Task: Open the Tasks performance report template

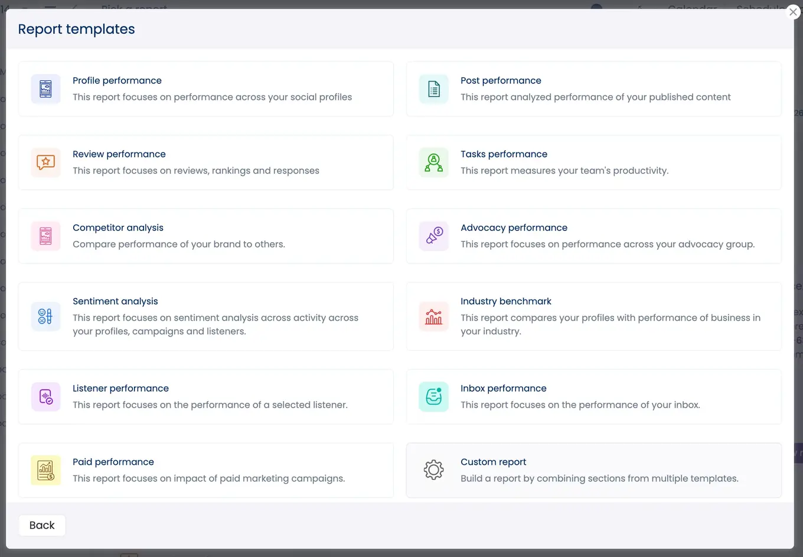Action: pos(593,162)
